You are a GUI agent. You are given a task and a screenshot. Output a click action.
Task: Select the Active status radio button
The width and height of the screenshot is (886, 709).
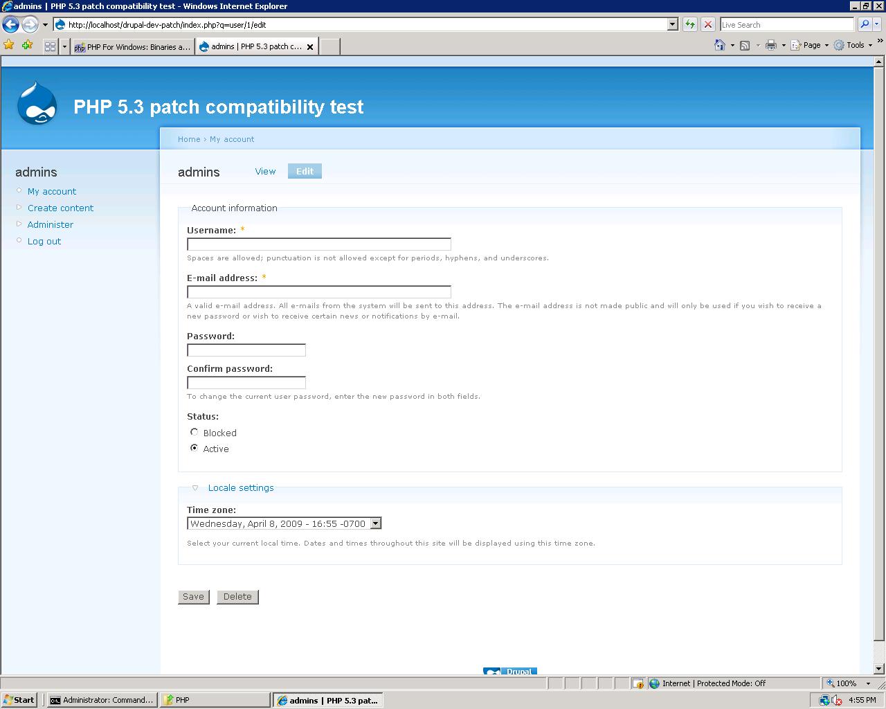194,448
